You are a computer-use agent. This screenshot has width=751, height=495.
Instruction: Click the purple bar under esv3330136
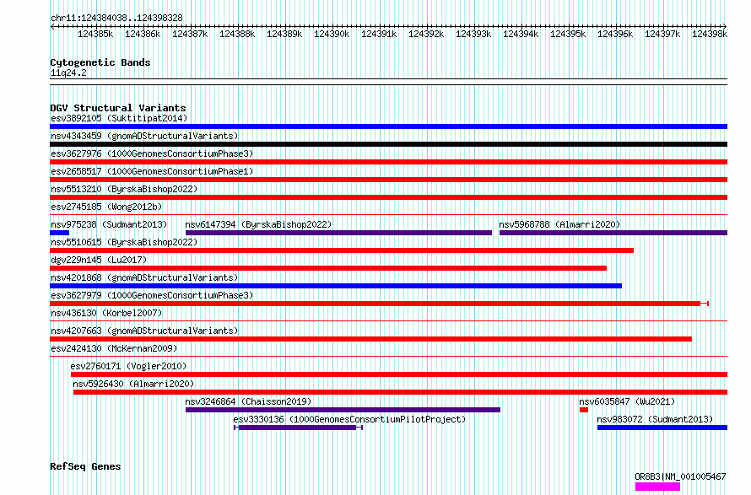coord(297,428)
